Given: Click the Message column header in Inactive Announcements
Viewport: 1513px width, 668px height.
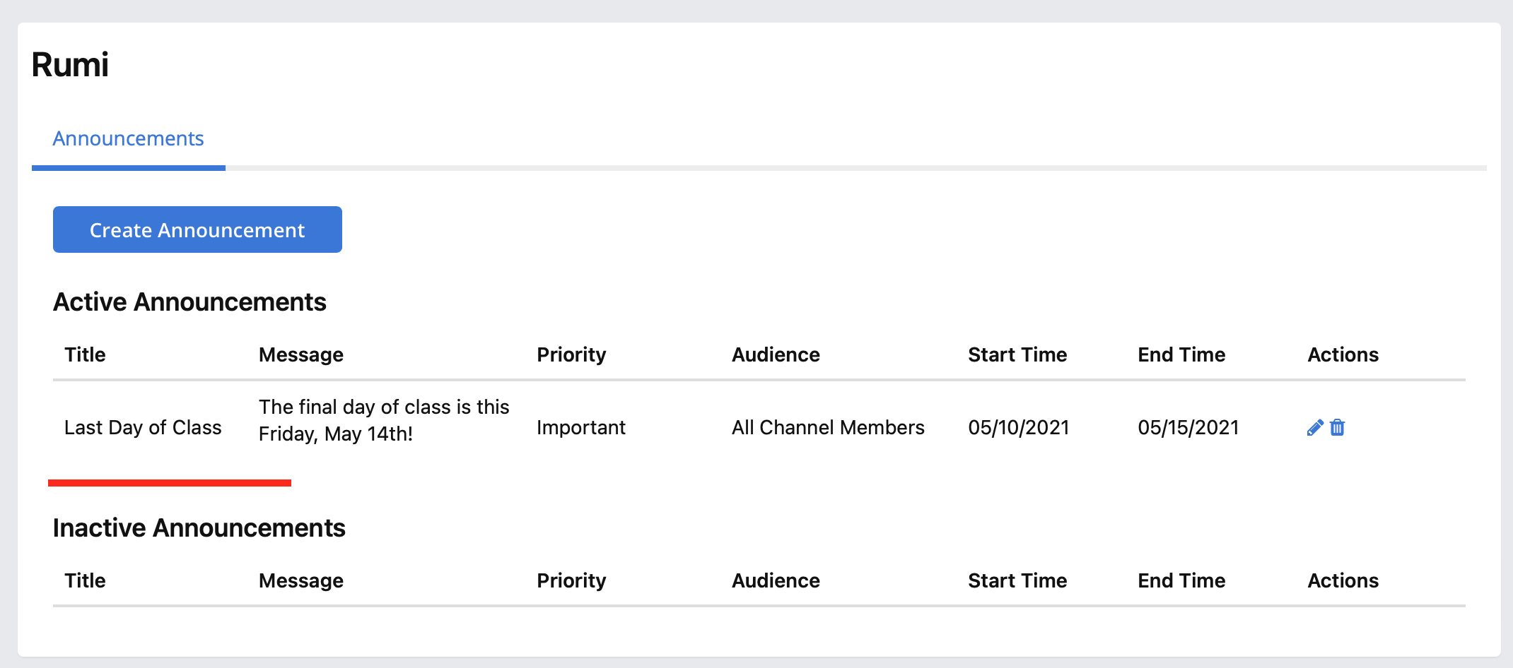Looking at the screenshot, I should [x=301, y=580].
